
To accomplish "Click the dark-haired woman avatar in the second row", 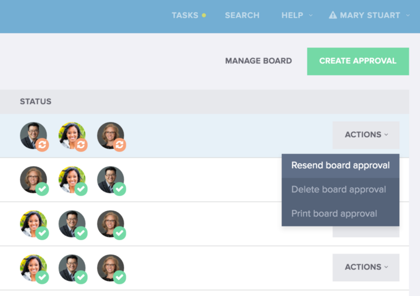I will click(x=72, y=179).
